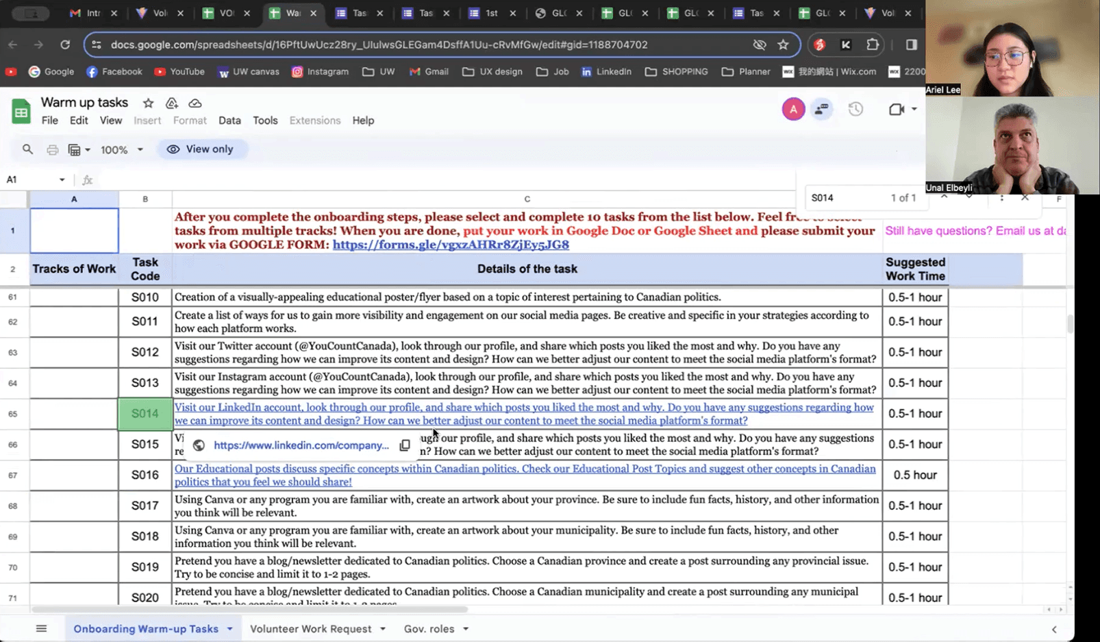Image resolution: width=1100 pixels, height=642 pixels.
Task: Open the browser side panel icon
Action: click(911, 45)
